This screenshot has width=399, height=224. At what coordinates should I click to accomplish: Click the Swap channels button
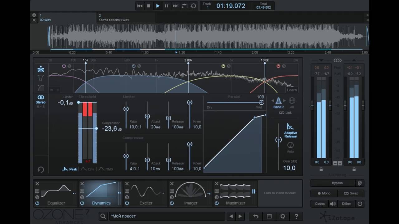coord(351,193)
